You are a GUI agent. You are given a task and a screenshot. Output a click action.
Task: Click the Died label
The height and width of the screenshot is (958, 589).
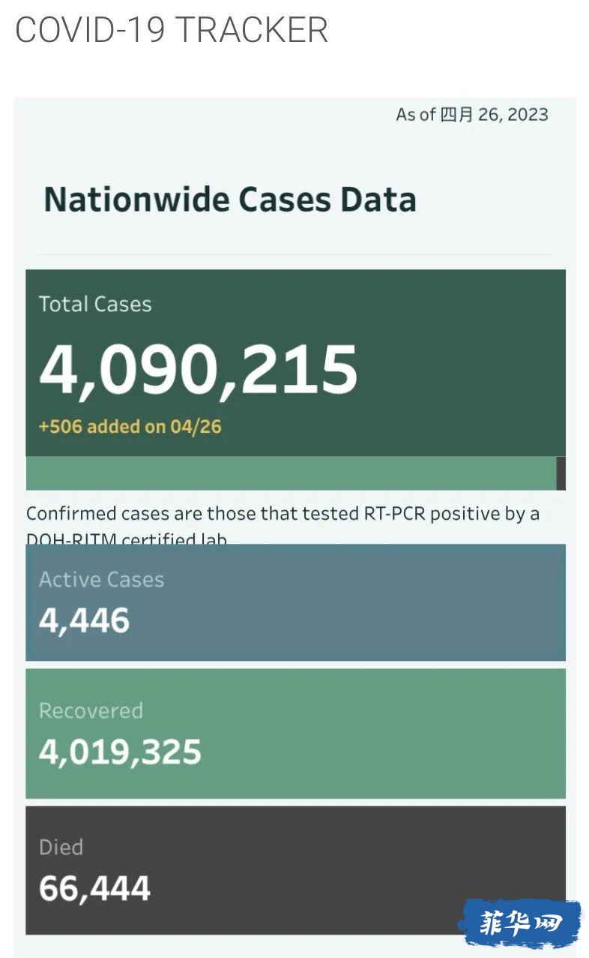click(x=61, y=847)
